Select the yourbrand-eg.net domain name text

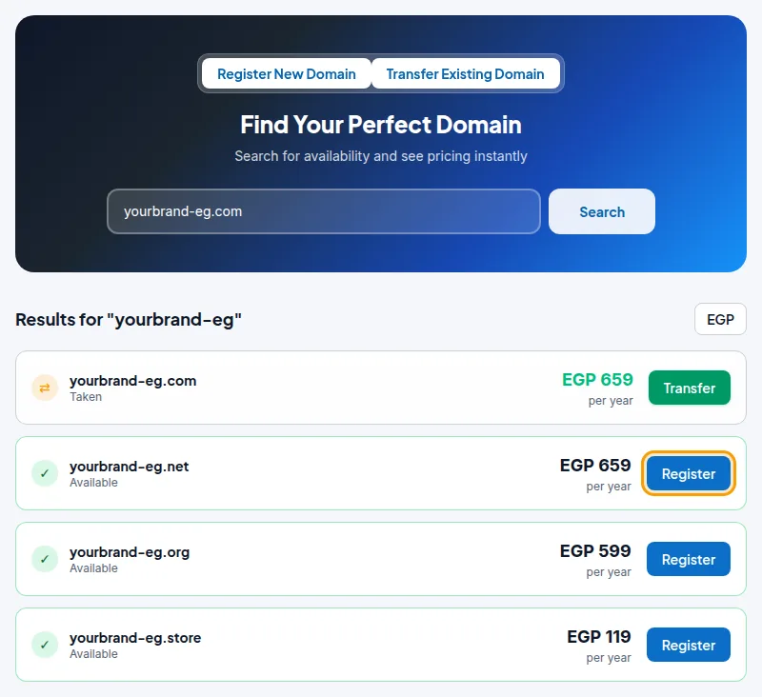tap(130, 467)
